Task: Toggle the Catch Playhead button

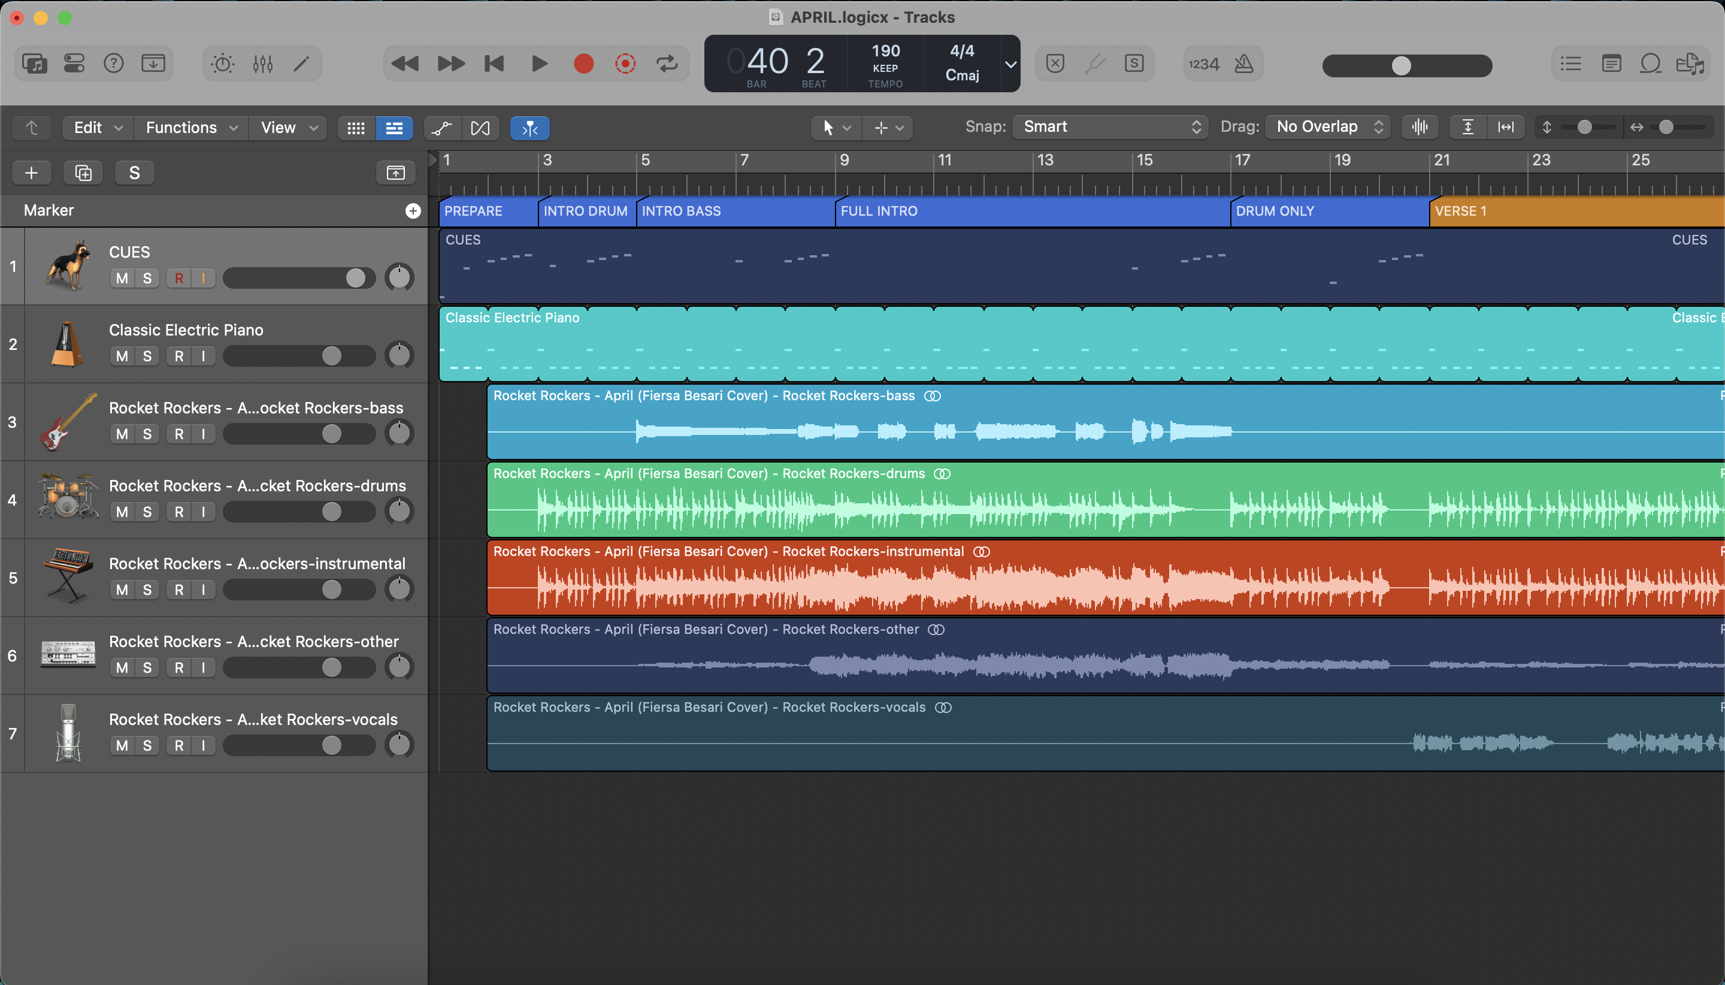Action: pyautogui.click(x=529, y=128)
